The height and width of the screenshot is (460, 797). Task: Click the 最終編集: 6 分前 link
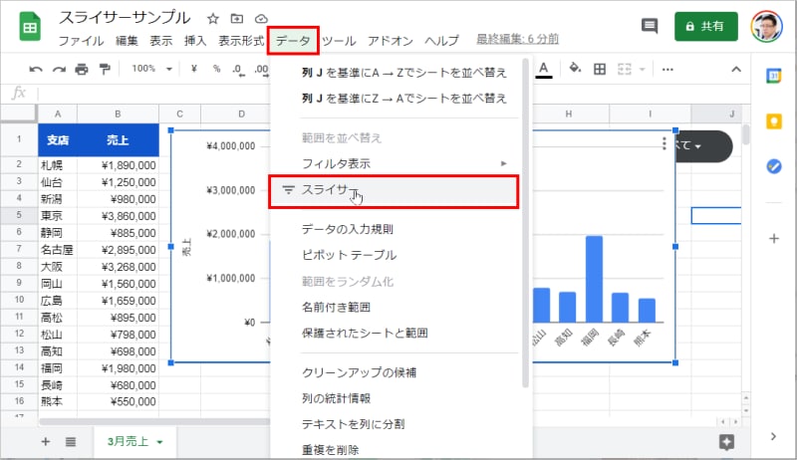pos(517,39)
